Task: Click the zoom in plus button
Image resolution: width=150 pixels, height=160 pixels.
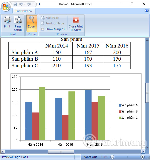Action: point(143,157)
